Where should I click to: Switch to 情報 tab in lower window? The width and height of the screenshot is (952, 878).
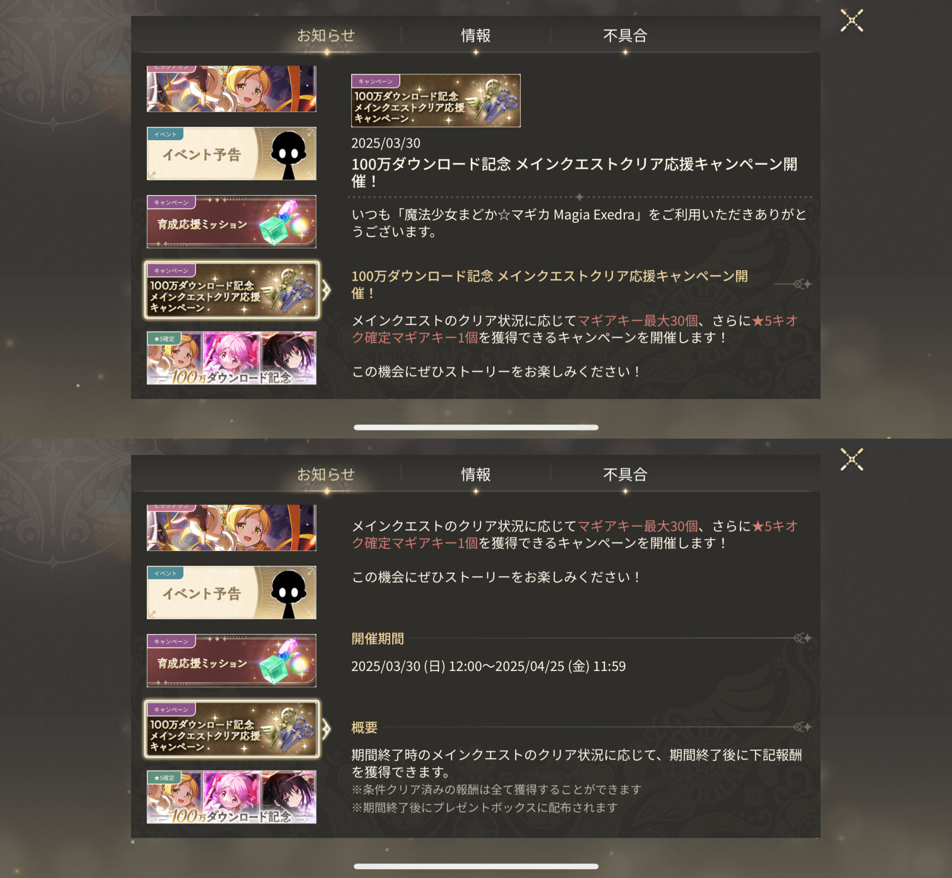[x=476, y=474]
